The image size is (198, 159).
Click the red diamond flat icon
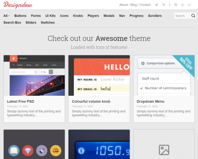point(28,151)
